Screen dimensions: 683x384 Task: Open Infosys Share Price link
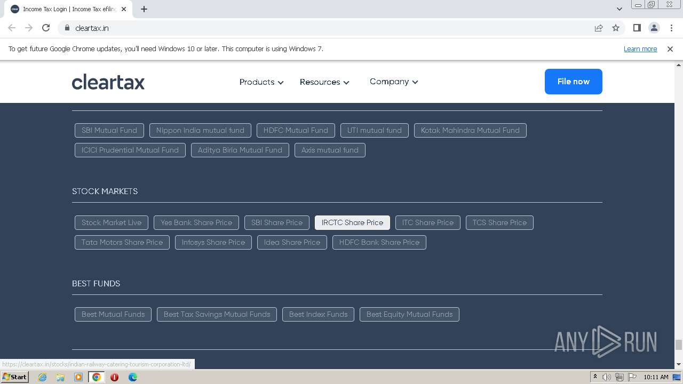click(213, 242)
